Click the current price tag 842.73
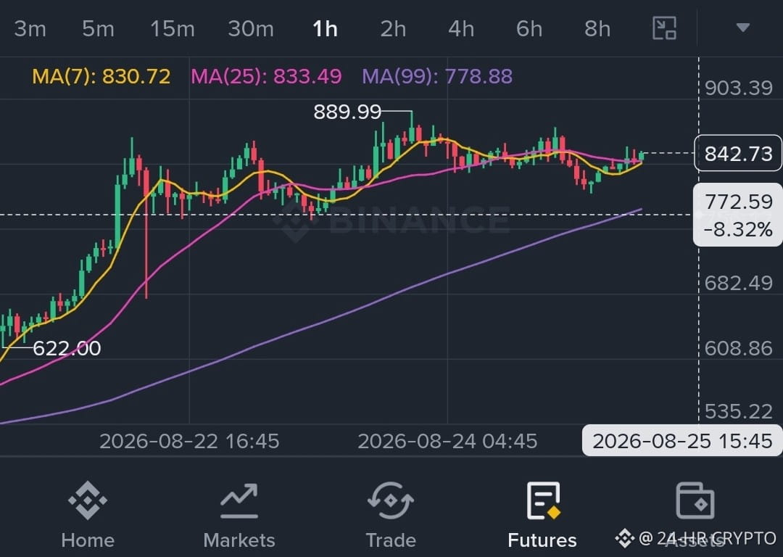Image resolution: width=783 pixels, height=557 pixels. pos(738,153)
